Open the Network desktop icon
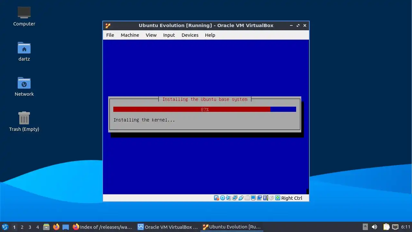The width and height of the screenshot is (412, 232). point(24,87)
